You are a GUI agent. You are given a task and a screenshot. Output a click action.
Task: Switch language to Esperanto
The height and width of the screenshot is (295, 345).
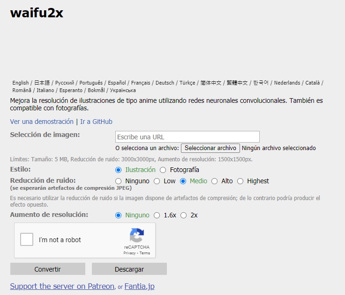point(71,90)
